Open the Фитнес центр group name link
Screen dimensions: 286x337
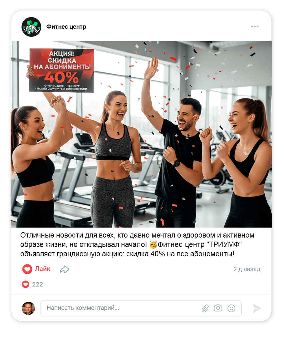pos(66,26)
